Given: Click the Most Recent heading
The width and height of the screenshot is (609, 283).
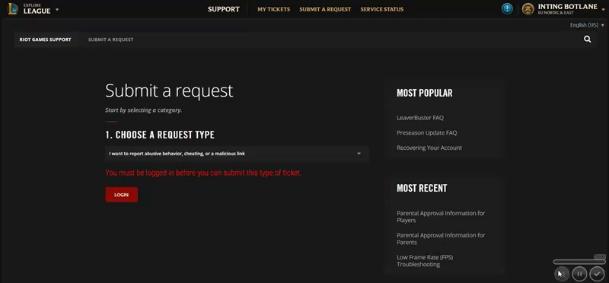Looking at the screenshot, I should coord(422,188).
